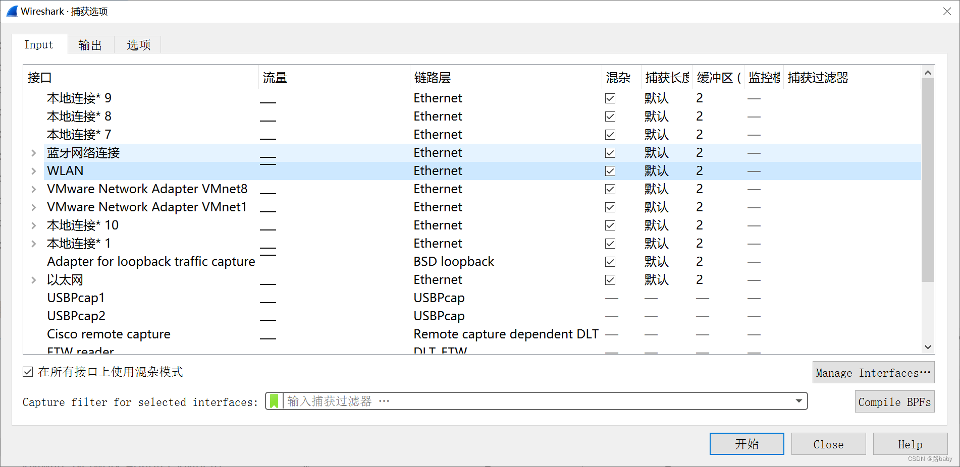960x467 pixels.
Task: Click the 混杂 column header
Action: pyautogui.click(x=621, y=78)
